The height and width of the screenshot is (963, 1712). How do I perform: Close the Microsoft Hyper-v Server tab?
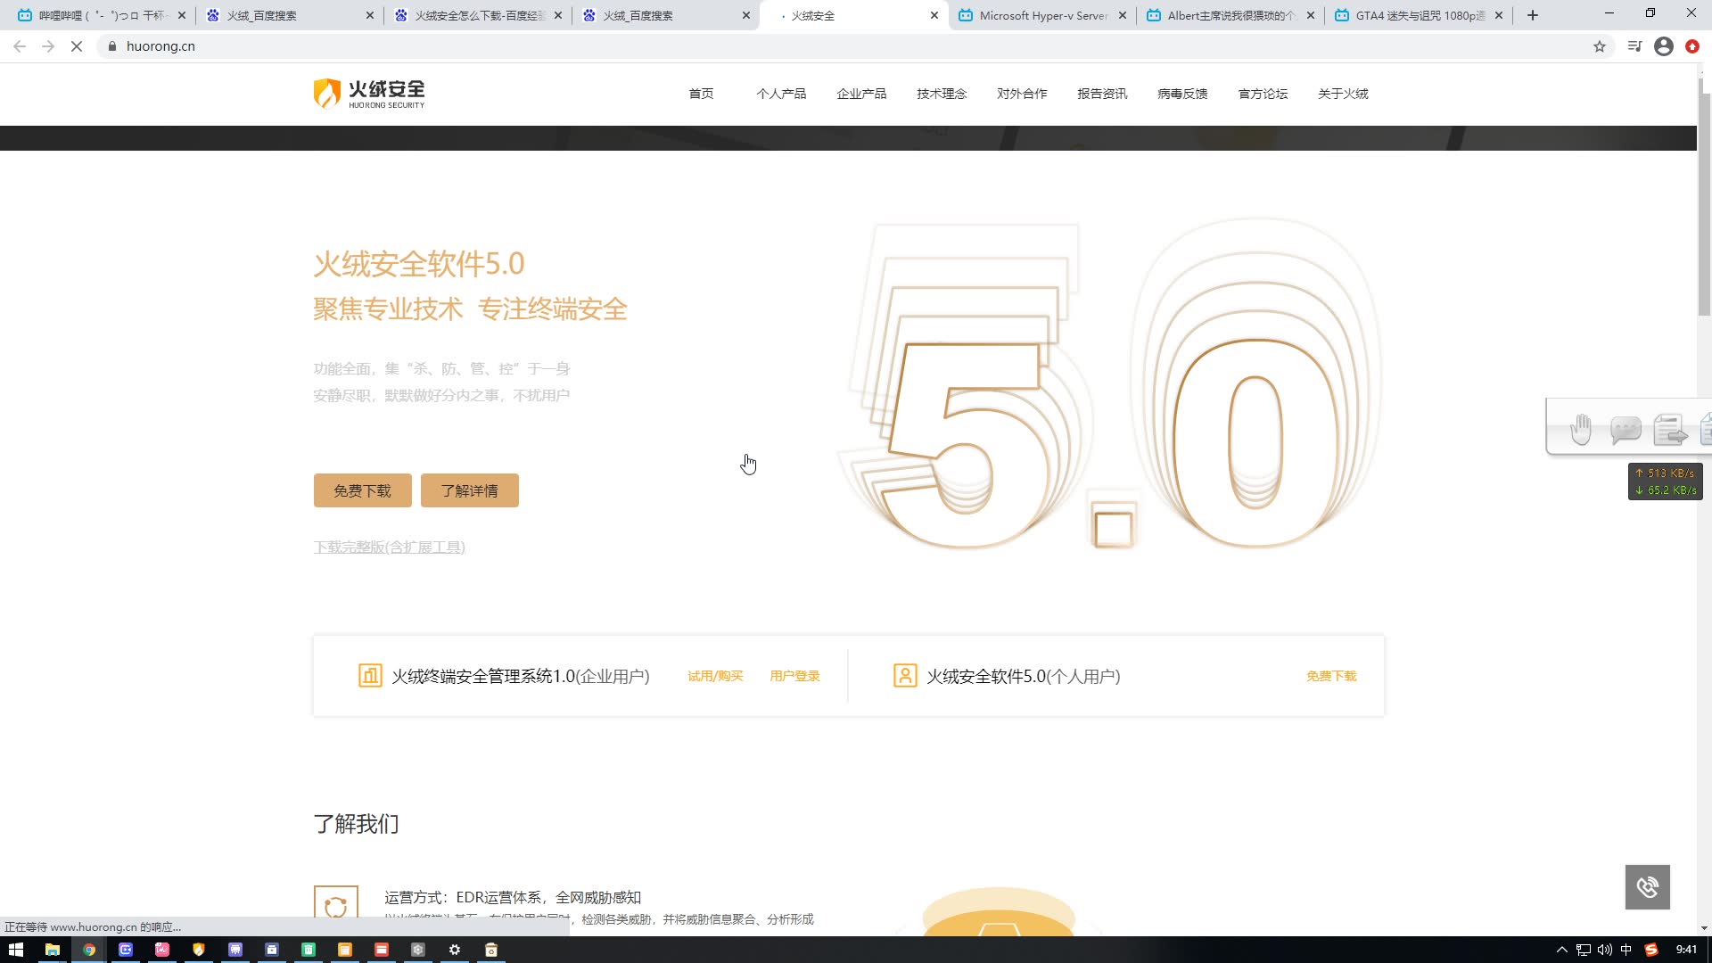1123,15
